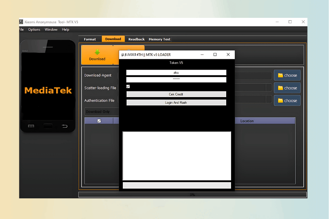Maximize the Xiaomi Anonymouse Tool main window
Screen dimensions: 329x219
(x=290, y=22)
